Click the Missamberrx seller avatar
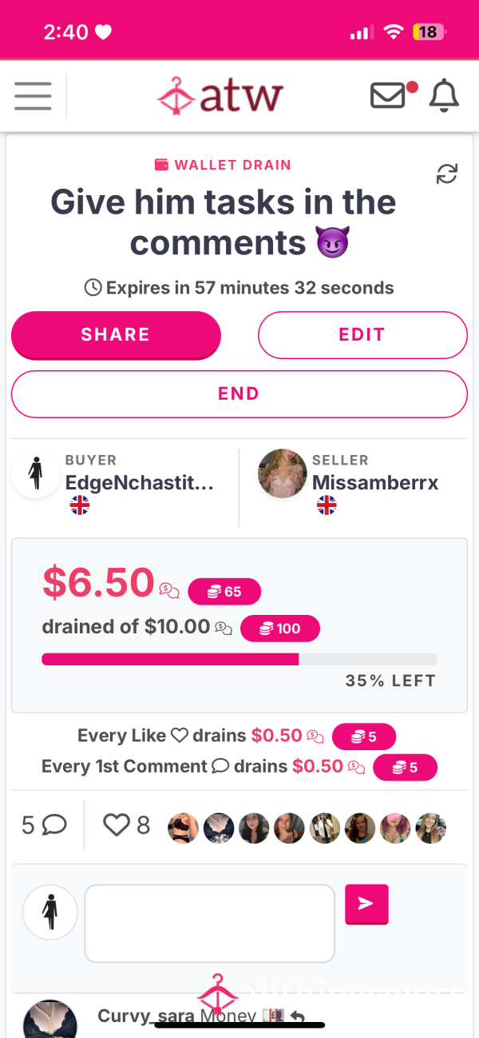Viewport: 479px width, 1038px height. tap(283, 473)
